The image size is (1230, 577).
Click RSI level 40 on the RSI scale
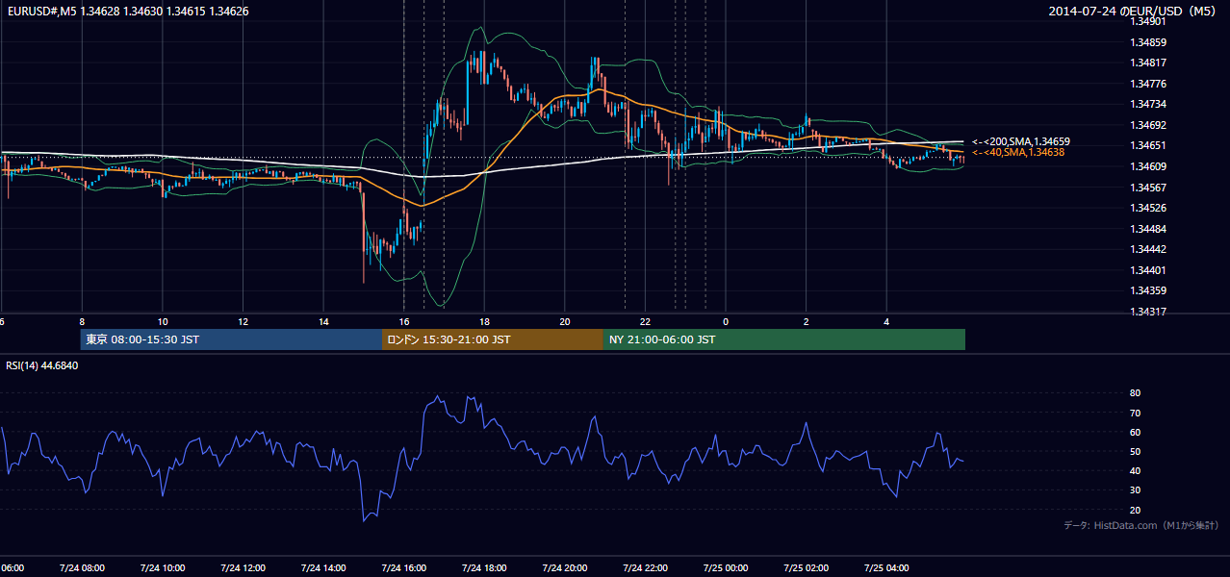[x=1135, y=470]
